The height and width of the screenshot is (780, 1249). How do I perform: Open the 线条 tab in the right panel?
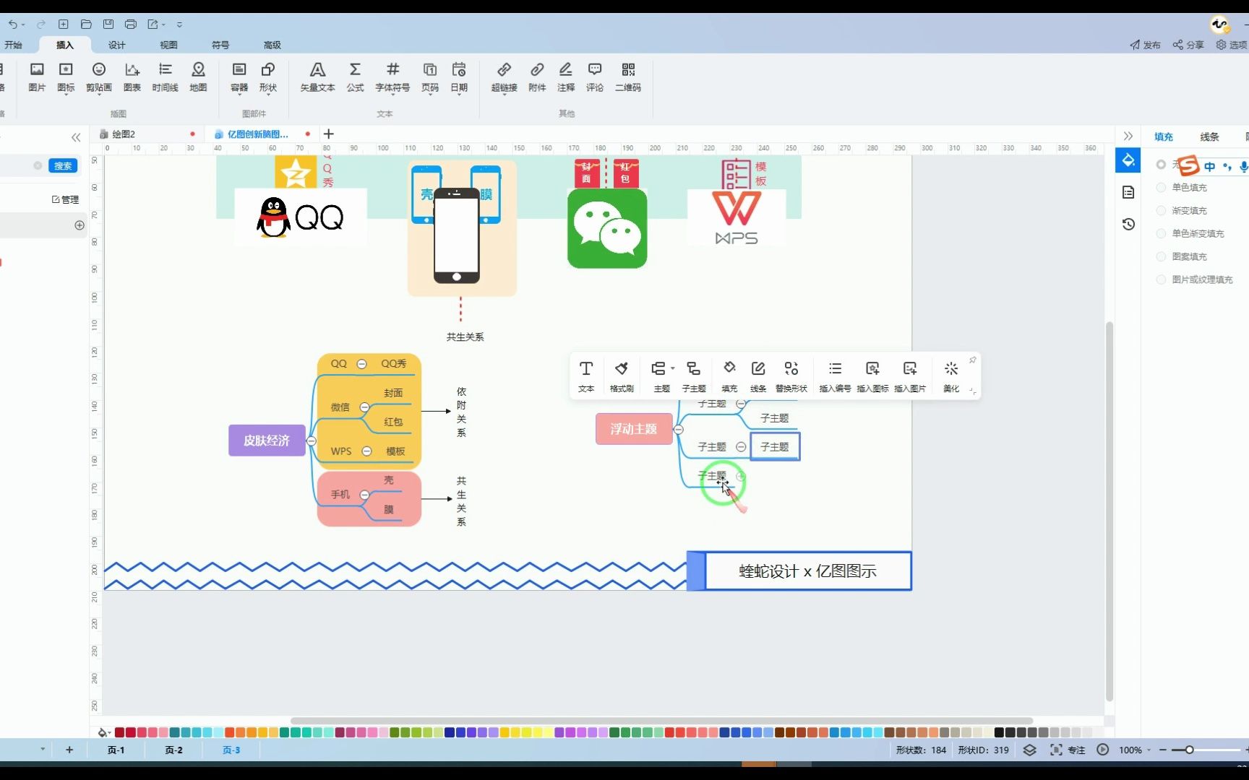[x=1209, y=136]
